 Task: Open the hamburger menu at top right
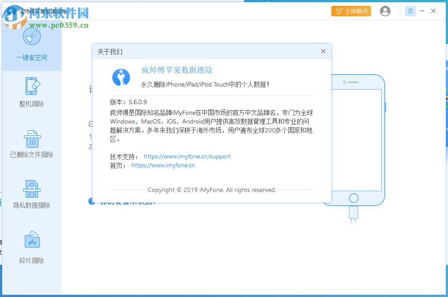[410, 11]
